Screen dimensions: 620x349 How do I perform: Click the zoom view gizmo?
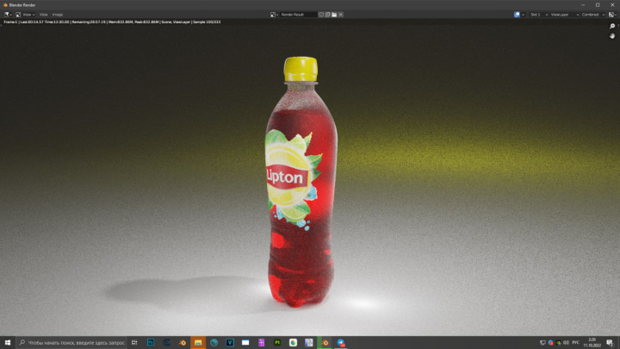(612, 26)
